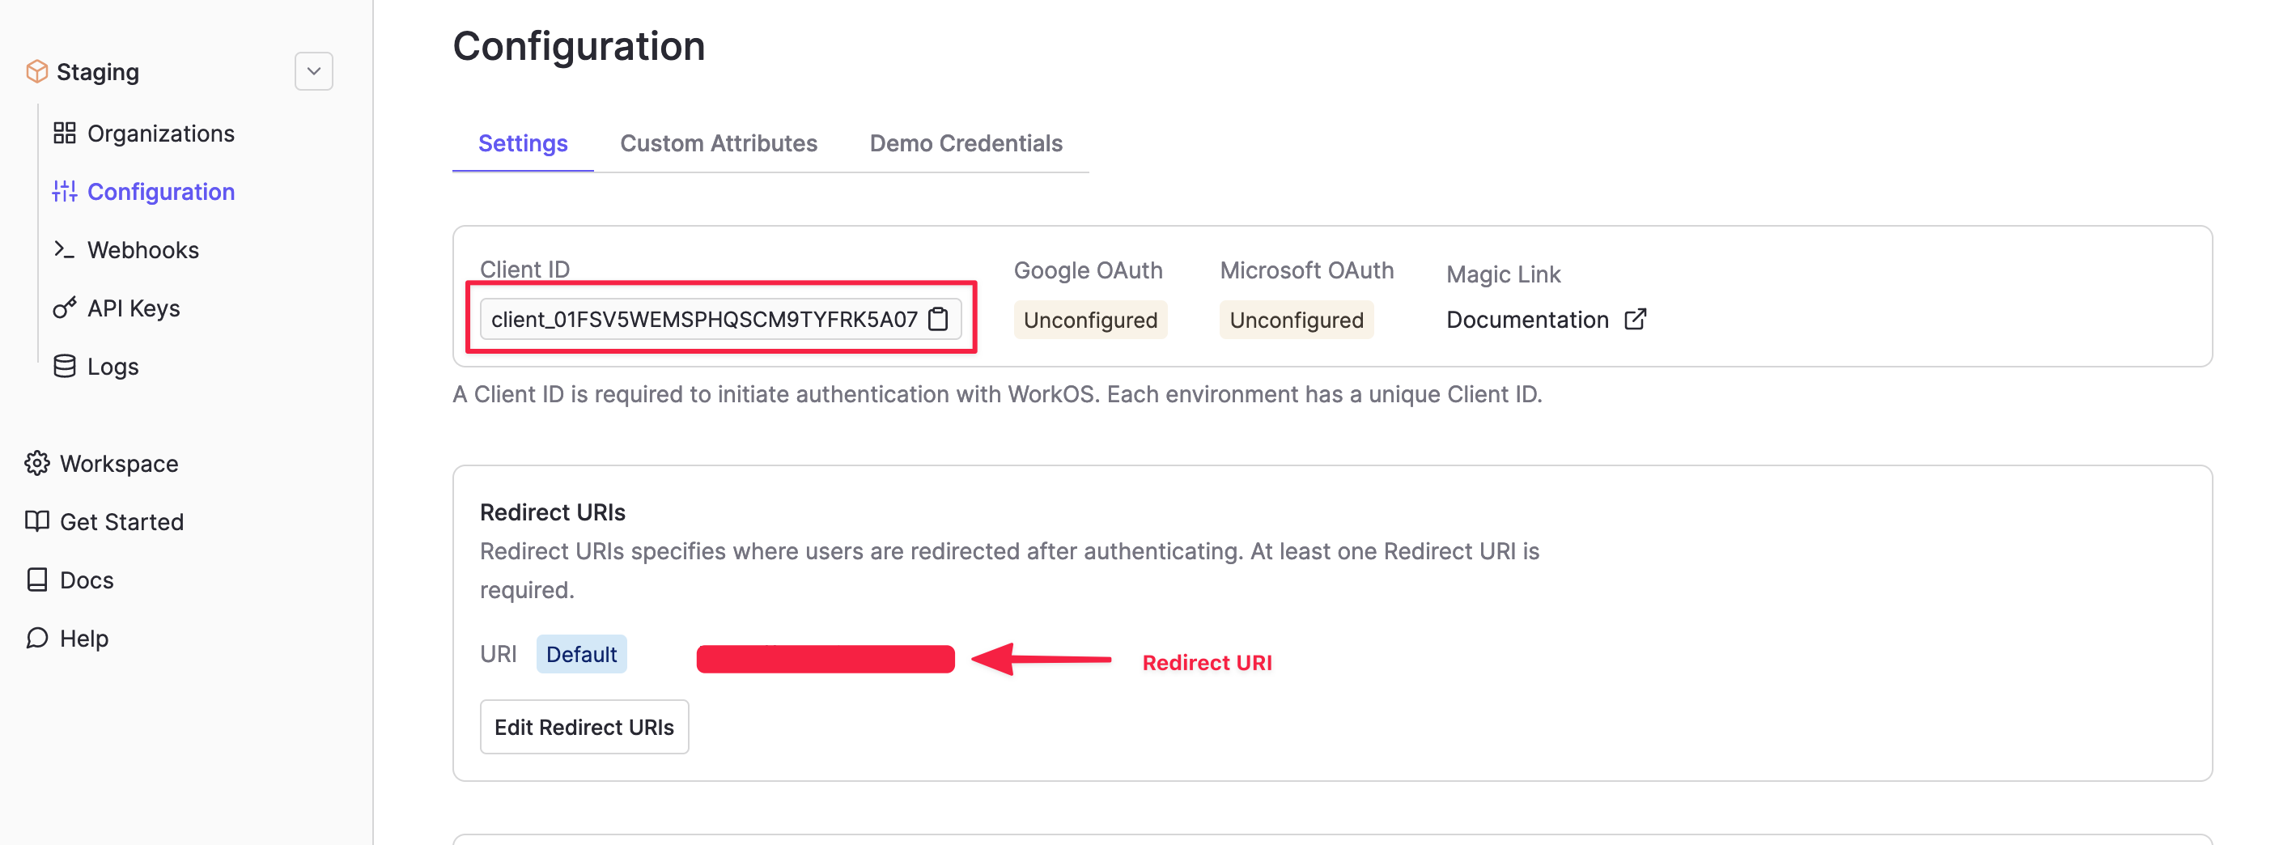Click the Client ID text field

coord(703,320)
